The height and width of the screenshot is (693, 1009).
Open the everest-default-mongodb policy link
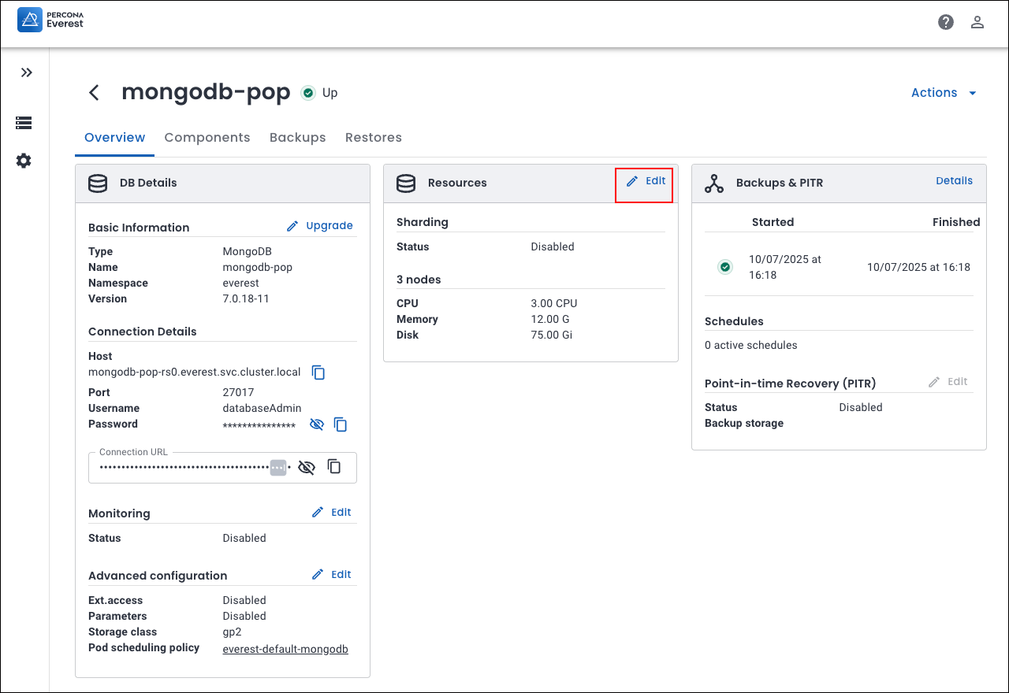285,650
